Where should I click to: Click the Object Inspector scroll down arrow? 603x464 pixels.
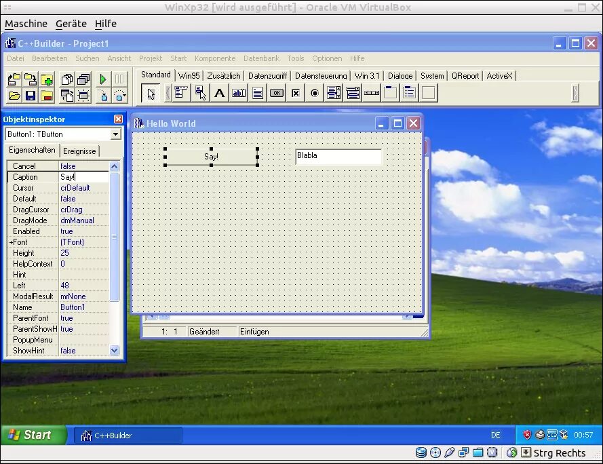click(114, 351)
